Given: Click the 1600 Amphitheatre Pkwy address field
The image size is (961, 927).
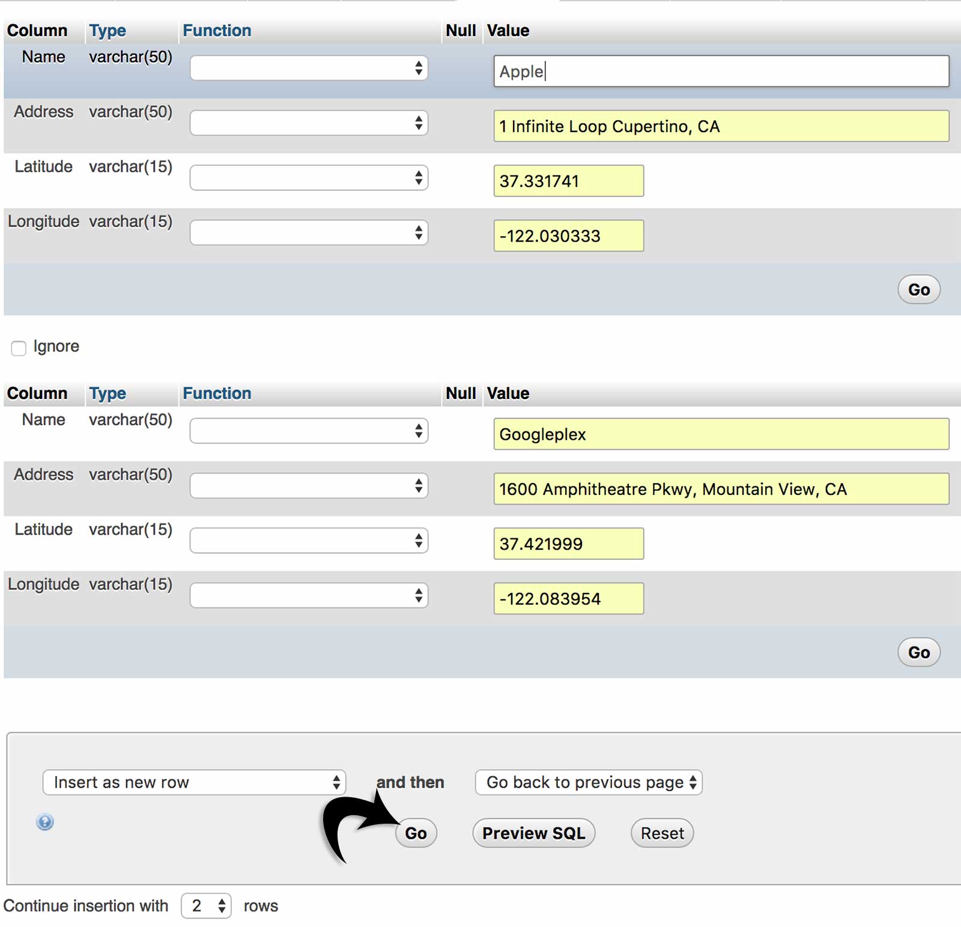Looking at the screenshot, I should click(x=721, y=489).
